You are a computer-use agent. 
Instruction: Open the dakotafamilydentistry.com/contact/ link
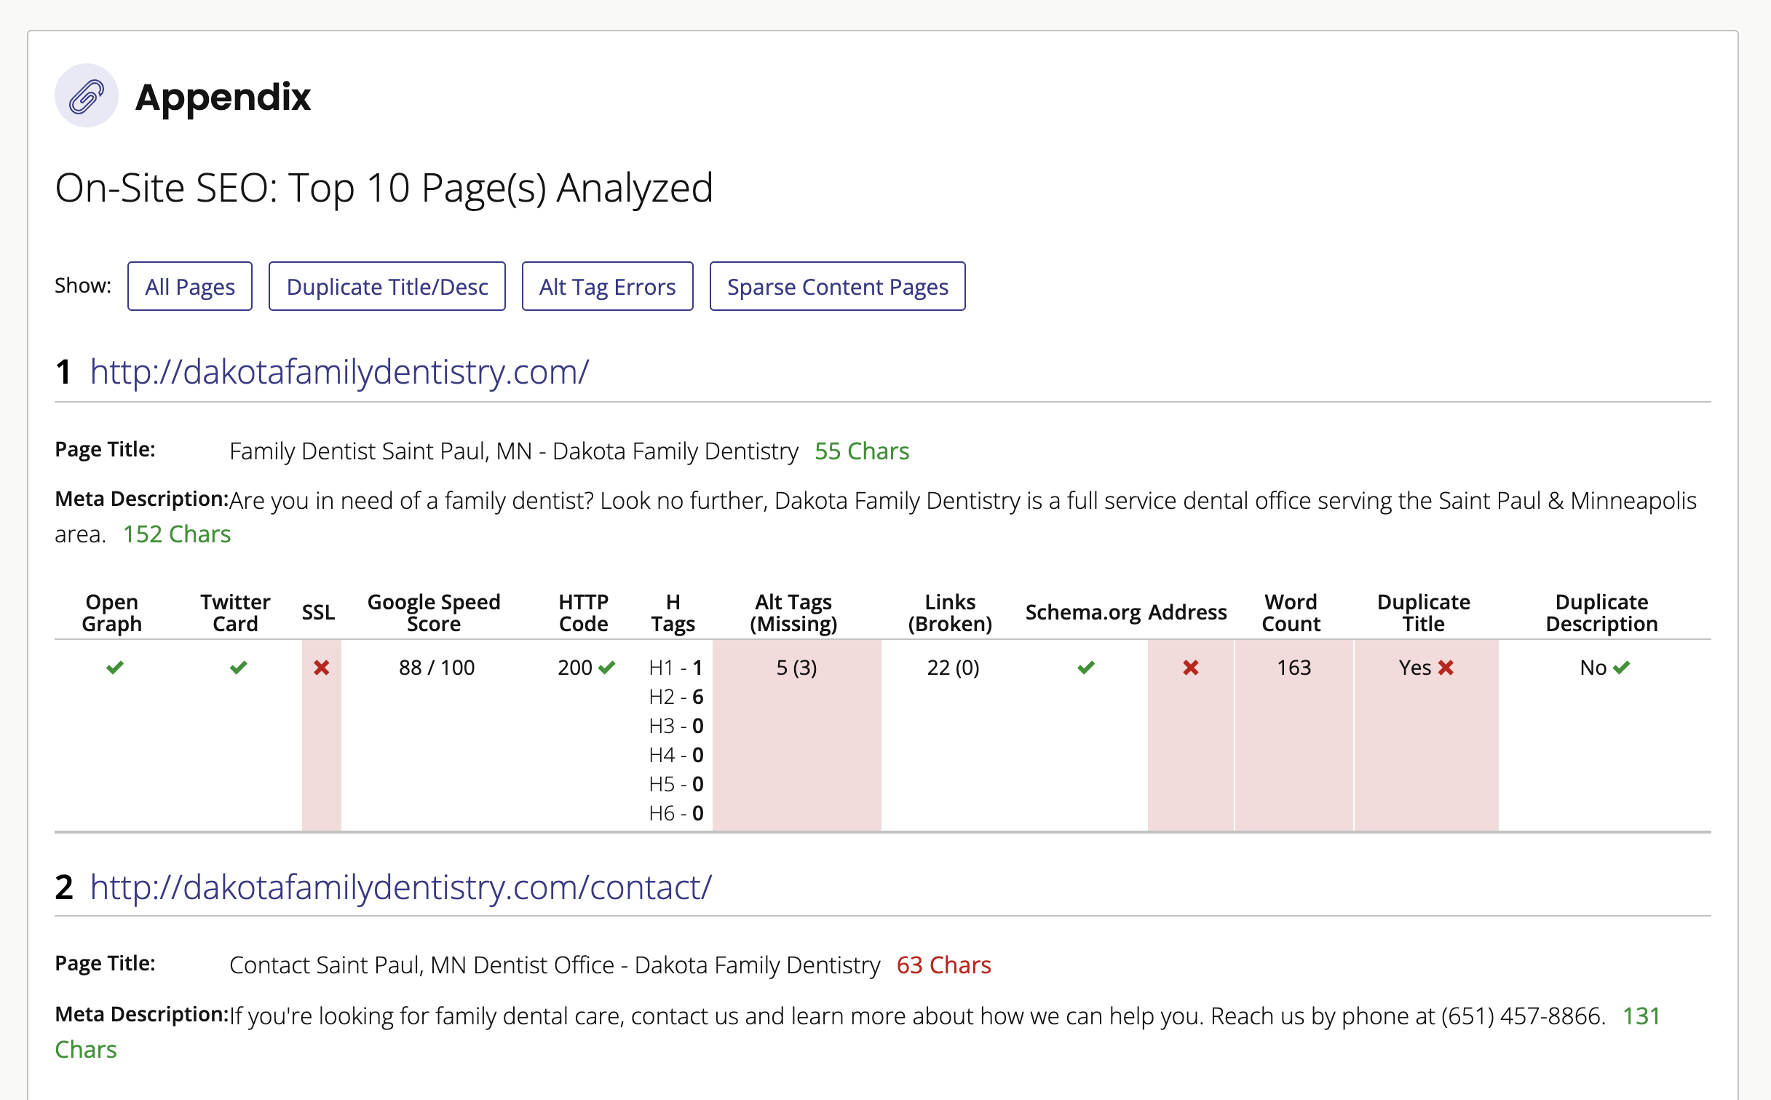401,887
